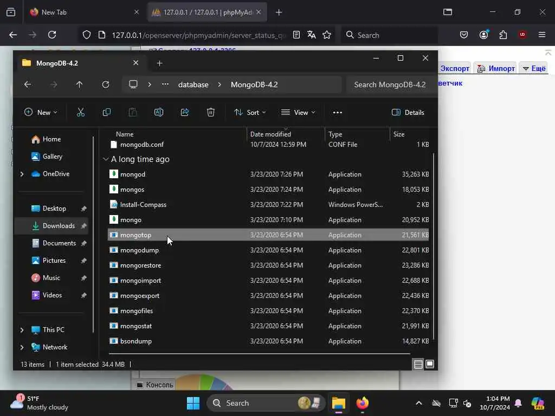This screenshot has width=555, height=416.
Task: Click the Share icon in Explorer toolbar
Action: click(185, 113)
